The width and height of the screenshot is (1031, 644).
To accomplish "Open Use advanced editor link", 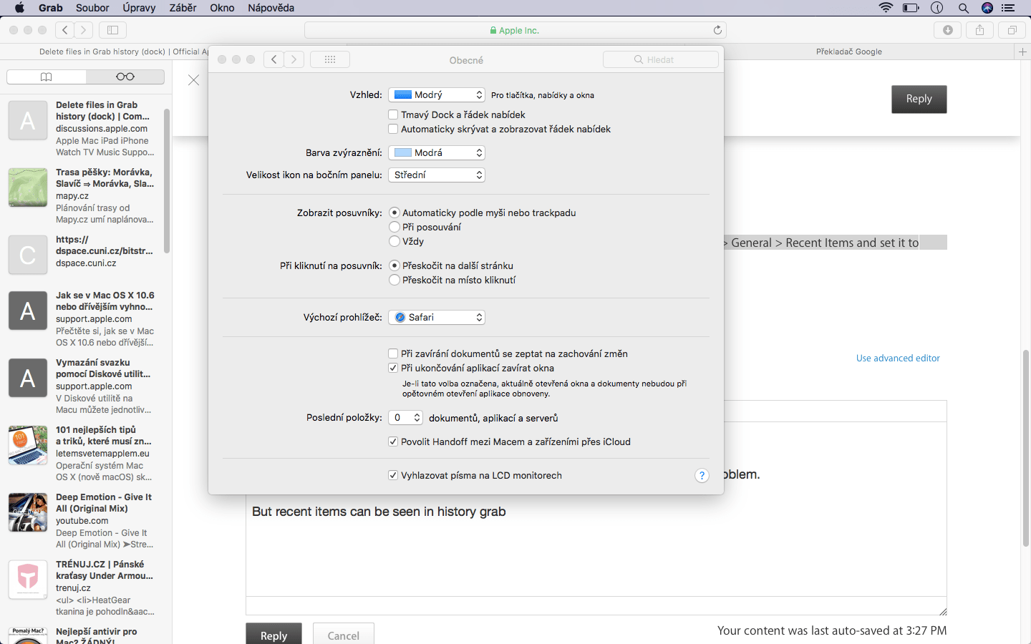I will (x=898, y=358).
